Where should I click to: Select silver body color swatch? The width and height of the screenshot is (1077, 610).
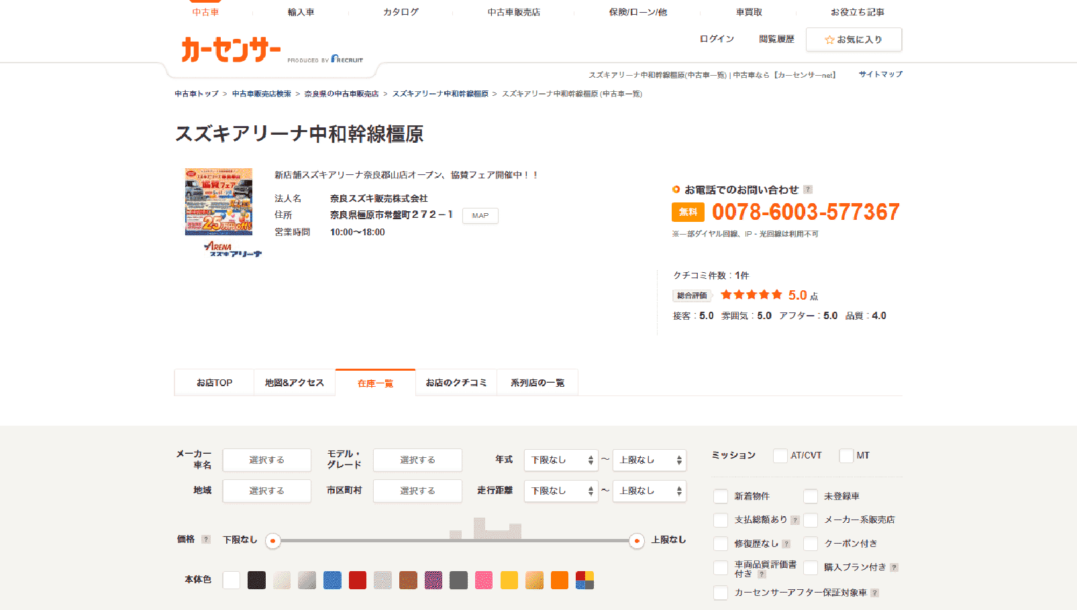coord(307,581)
